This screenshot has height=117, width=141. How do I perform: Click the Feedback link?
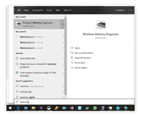tap(120, 10)
